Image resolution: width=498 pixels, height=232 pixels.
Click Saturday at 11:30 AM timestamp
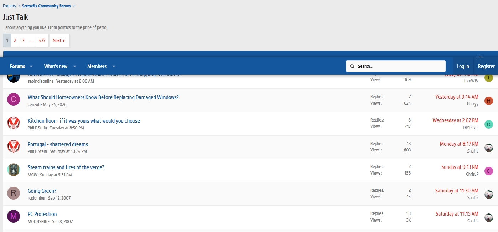click(457, 191)
